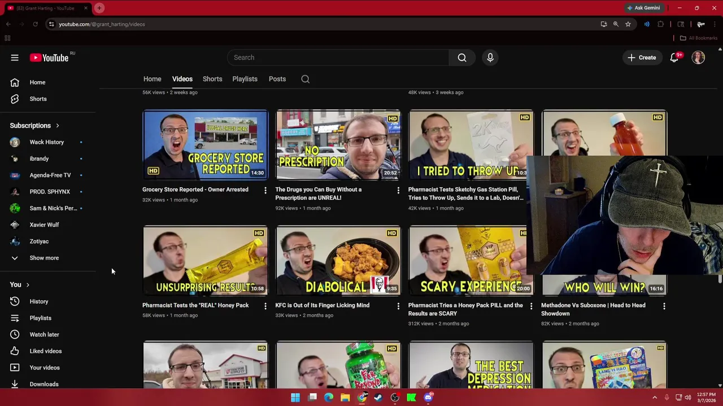Show hidden system tray icons
723x406 pixels.
[x=655, y=398]
